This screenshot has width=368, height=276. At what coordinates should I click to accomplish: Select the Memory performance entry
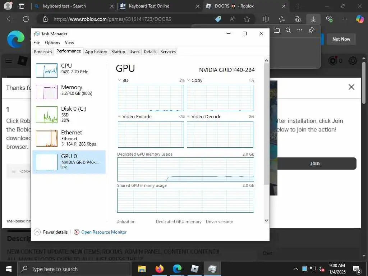pyautogui.click(x=69, y=92)
